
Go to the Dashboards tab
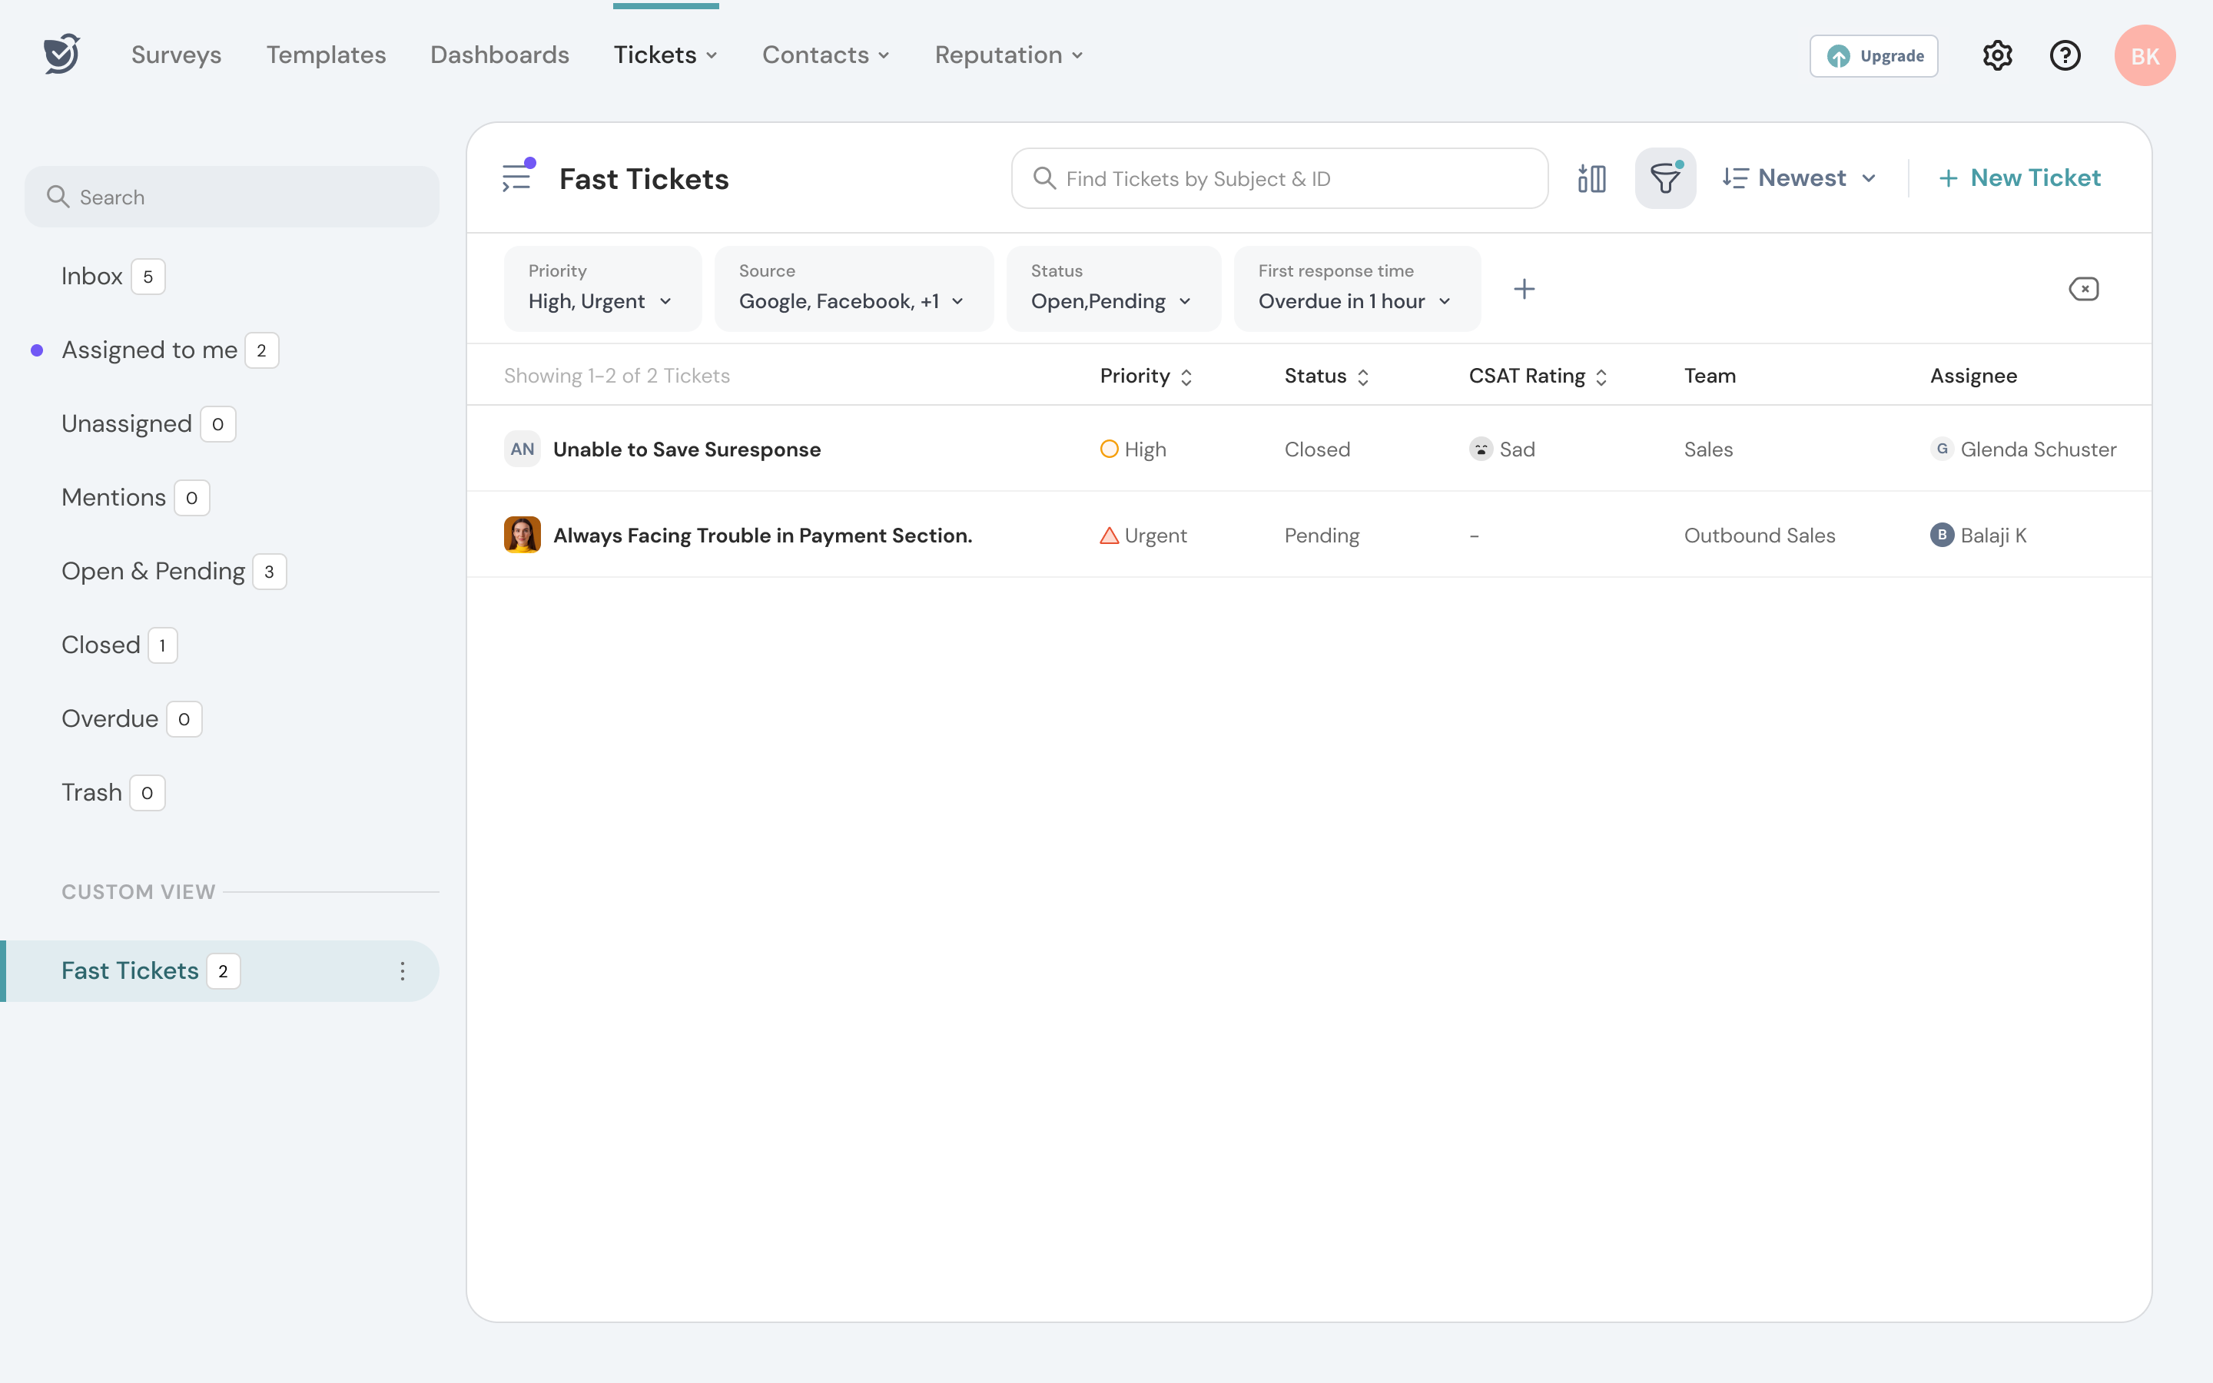pos(500,55)
